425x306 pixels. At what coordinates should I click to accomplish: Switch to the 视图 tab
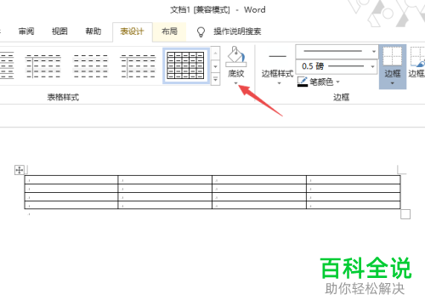[59, 31]
